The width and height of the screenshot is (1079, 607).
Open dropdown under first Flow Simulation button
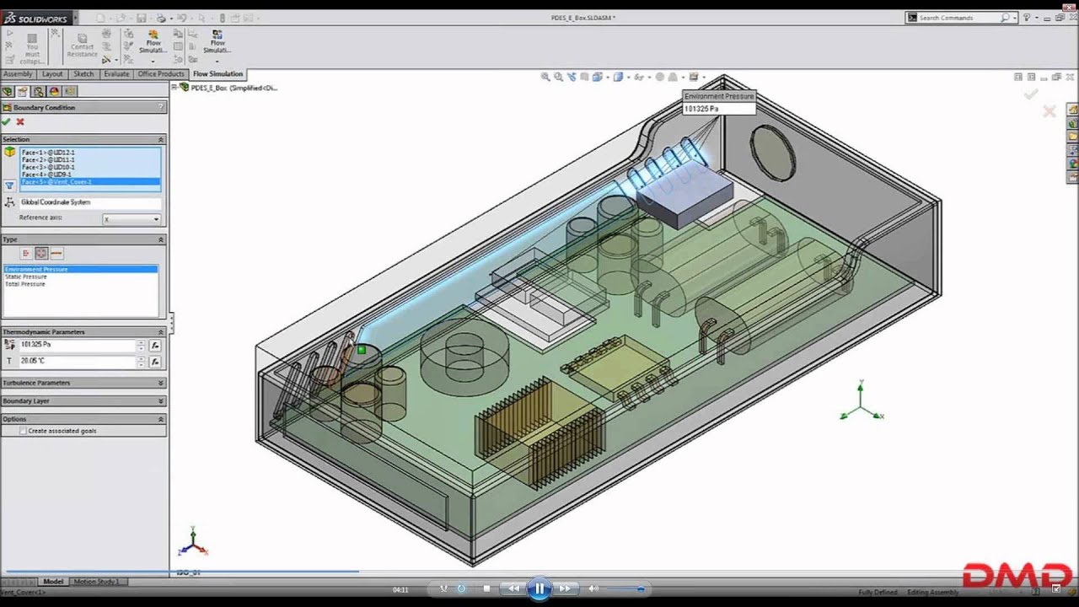tap(153, 61)
